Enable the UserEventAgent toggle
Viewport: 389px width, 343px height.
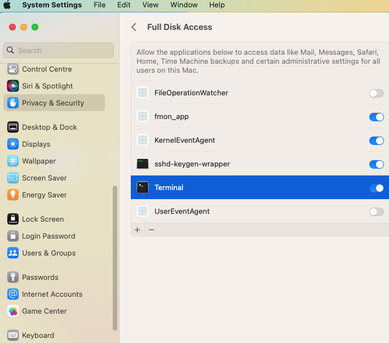[x=376, y=212]
